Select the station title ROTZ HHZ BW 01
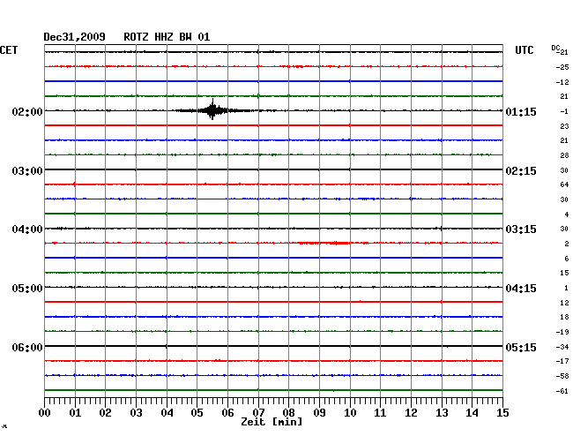Image resolution: width=573 pixels, height=436 pixels. pos(167,37)
